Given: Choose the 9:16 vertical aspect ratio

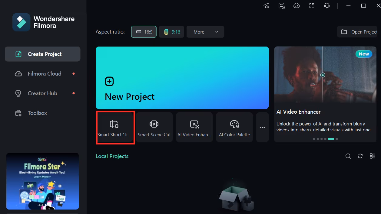Looking at the screenshot, I should pos(171,32).
